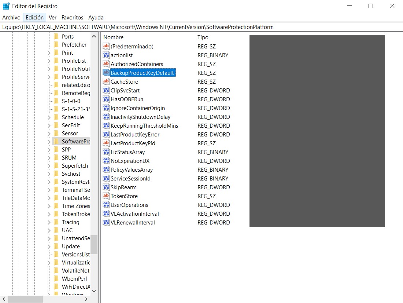
Task: Click the DWORD icon of NoExpirationUX
Action: pos(106,161)
